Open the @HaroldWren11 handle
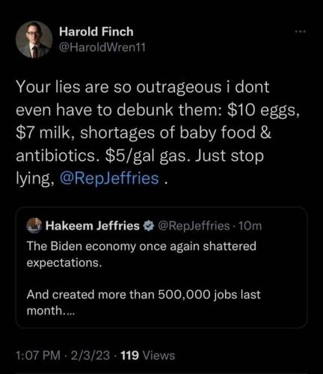This screenshot has height=374, width=323. point(102,47)
